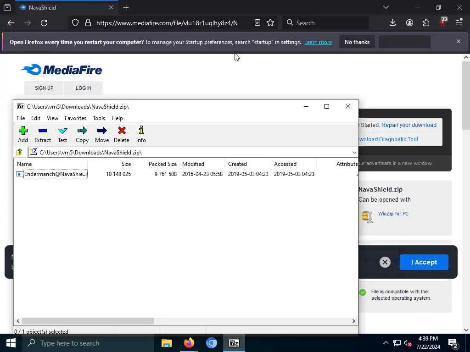The image size is (470, 352).
Task: Click the SIGN UP button
Action: (x=44, y=88)
